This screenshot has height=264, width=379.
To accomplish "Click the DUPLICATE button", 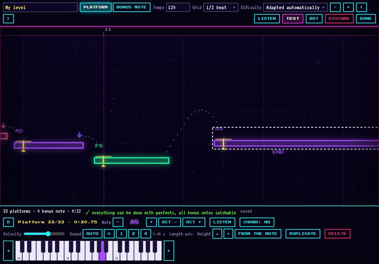I will click(303, 234).
